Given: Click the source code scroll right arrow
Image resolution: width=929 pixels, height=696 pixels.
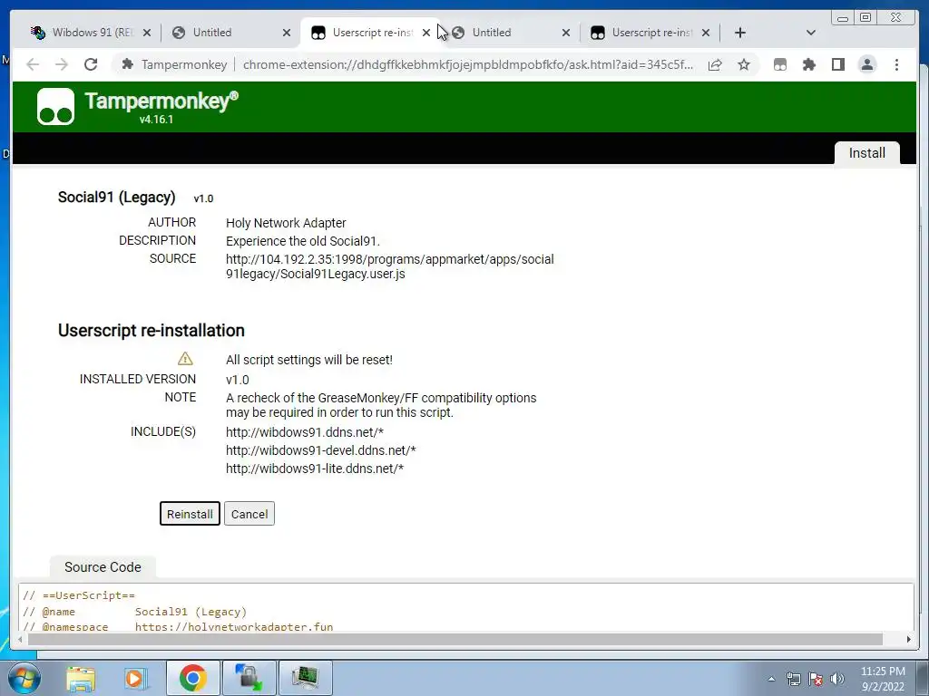Looking at the screenshot, I should pos(908,639).
